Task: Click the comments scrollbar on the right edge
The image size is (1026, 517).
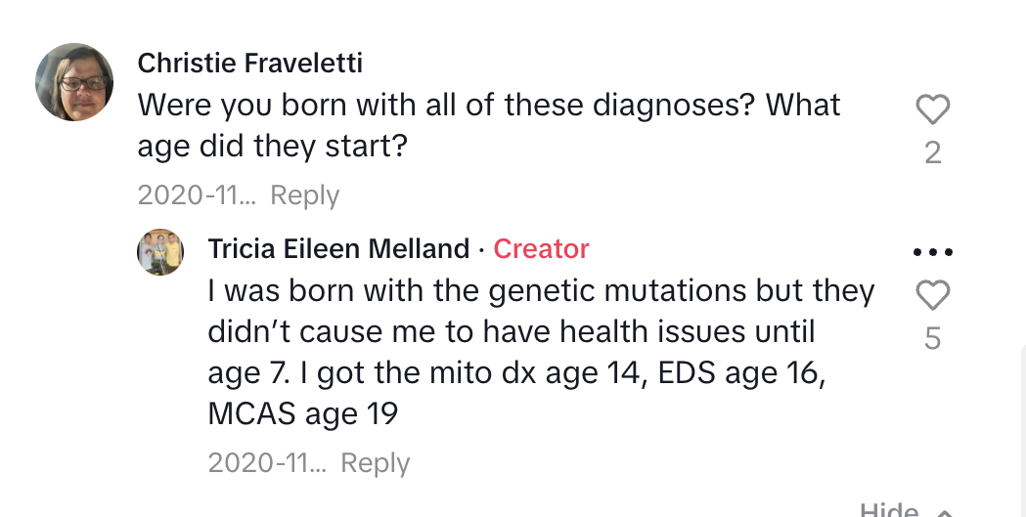Action: point(1023,431)
